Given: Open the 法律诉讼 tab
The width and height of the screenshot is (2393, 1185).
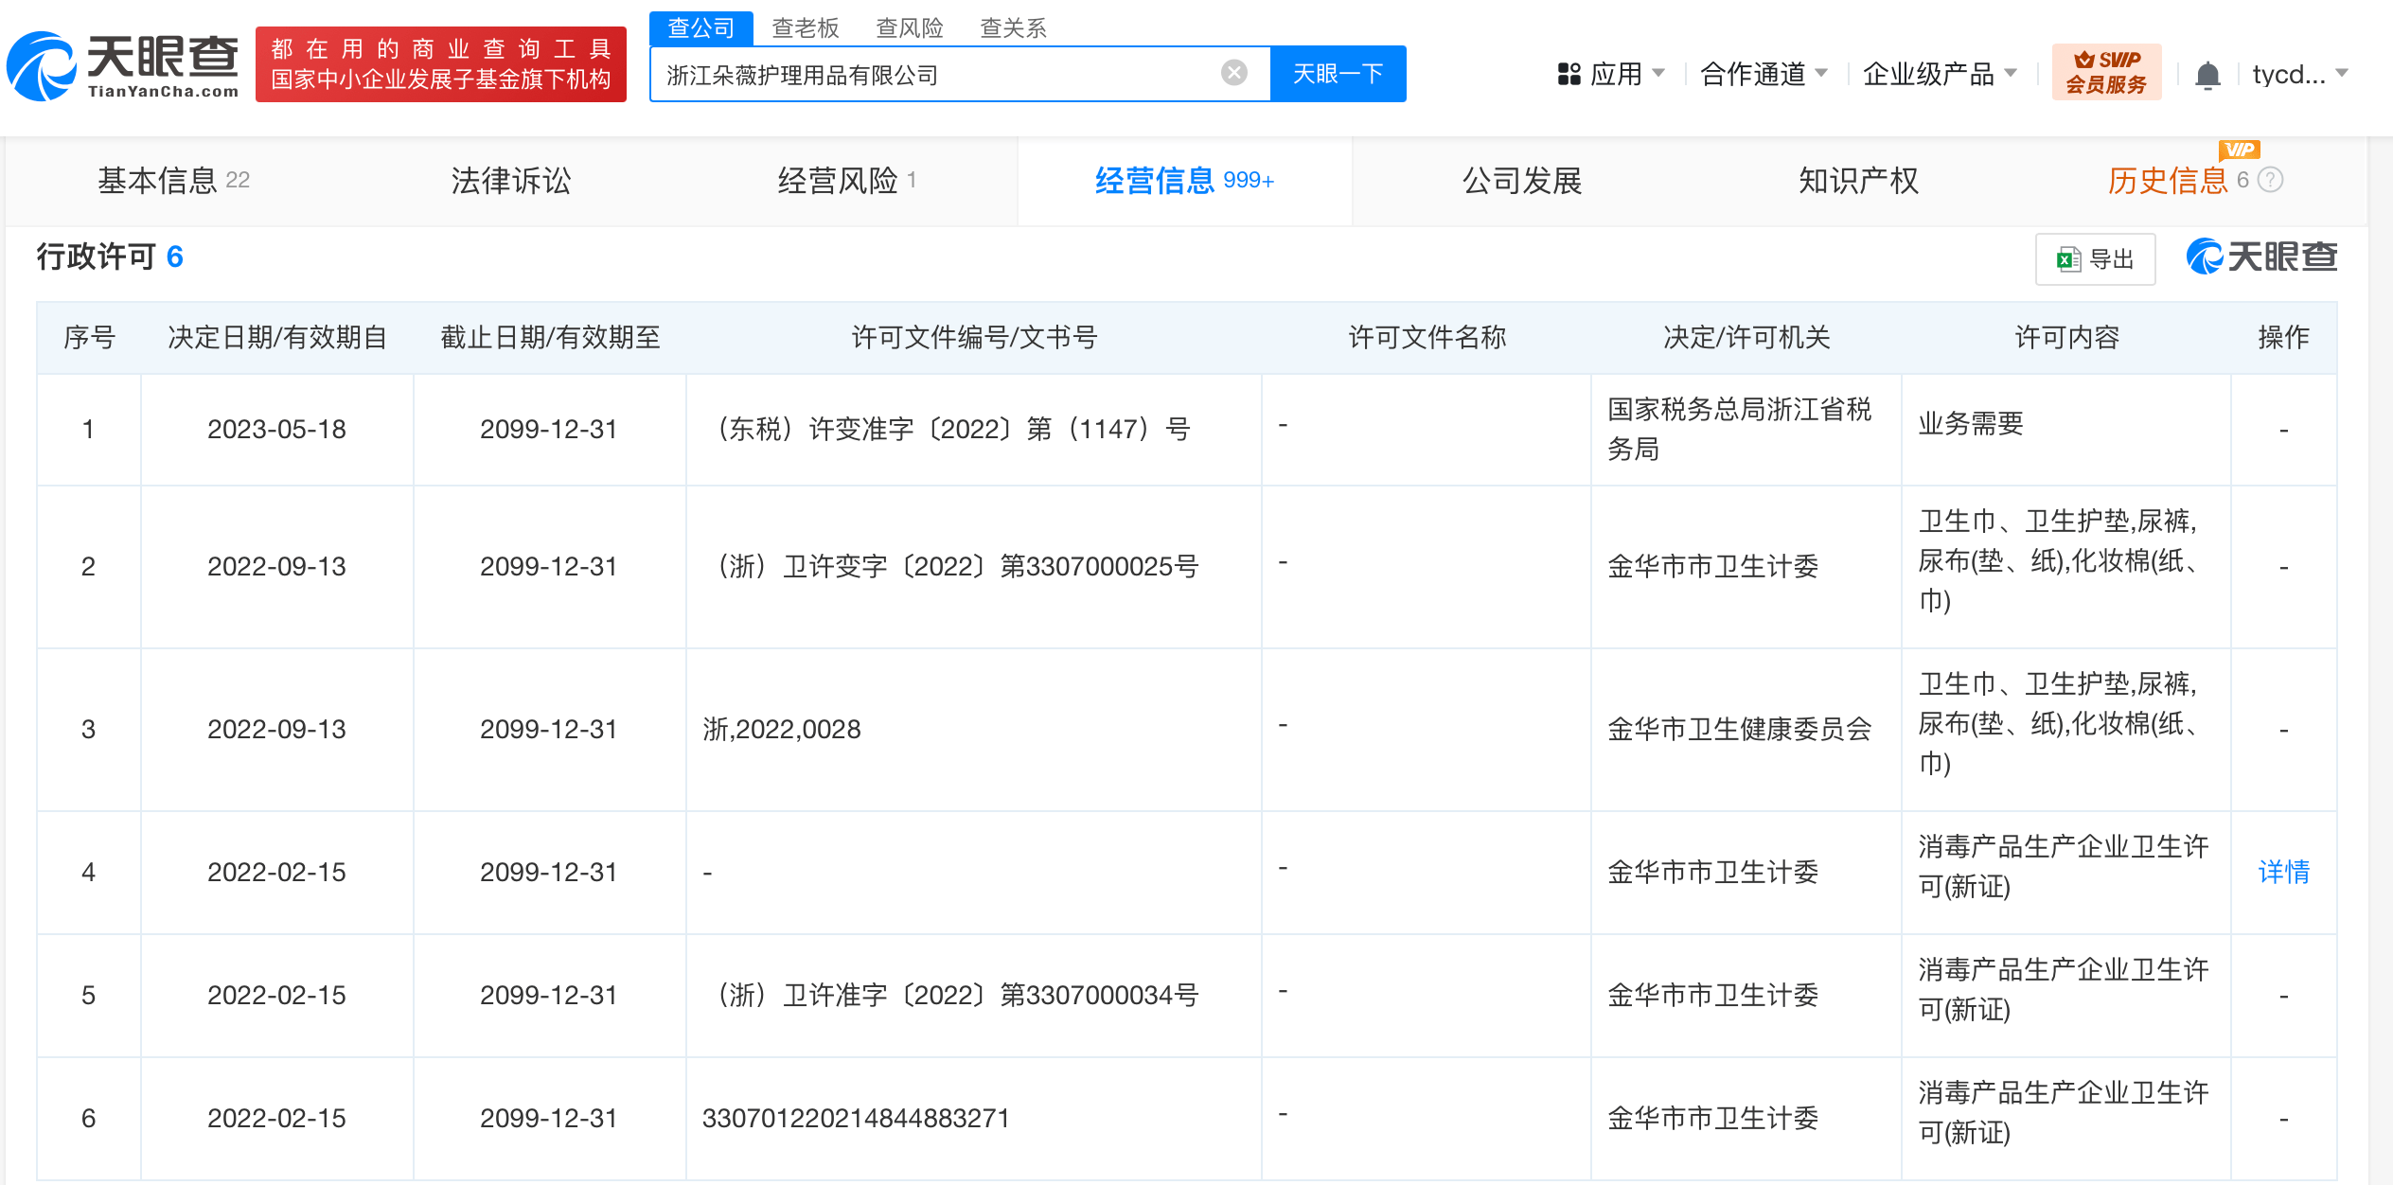Looking at the screenshot, I should (x=510, y=180).
